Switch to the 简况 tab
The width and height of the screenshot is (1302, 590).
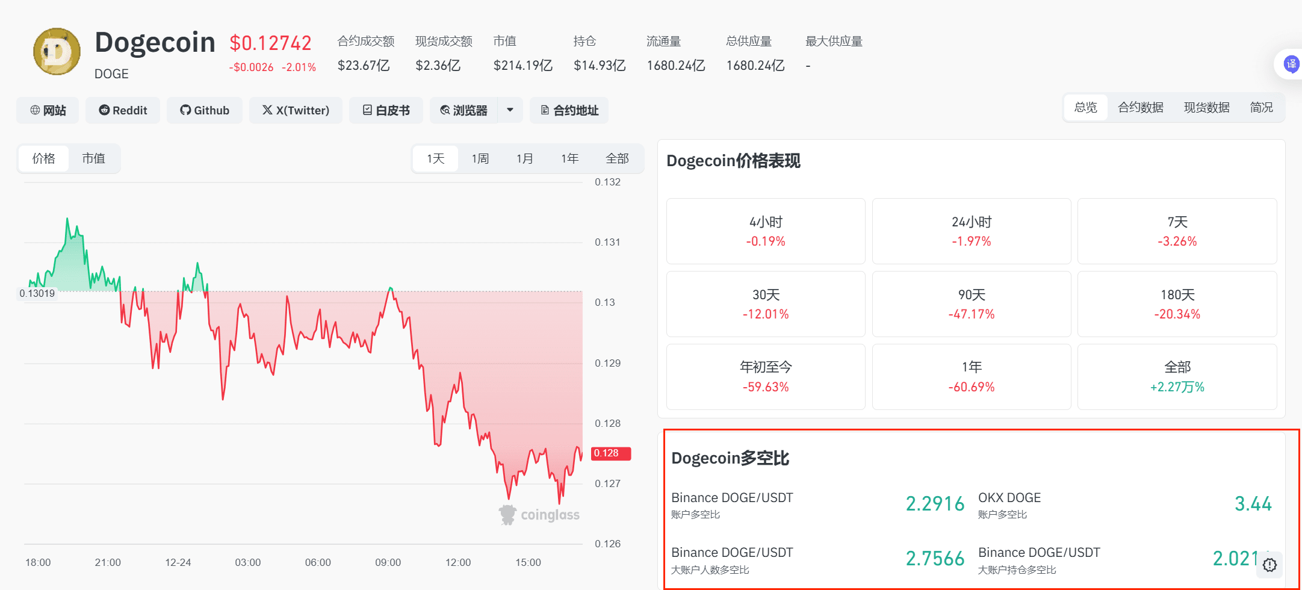point(1262,107)
